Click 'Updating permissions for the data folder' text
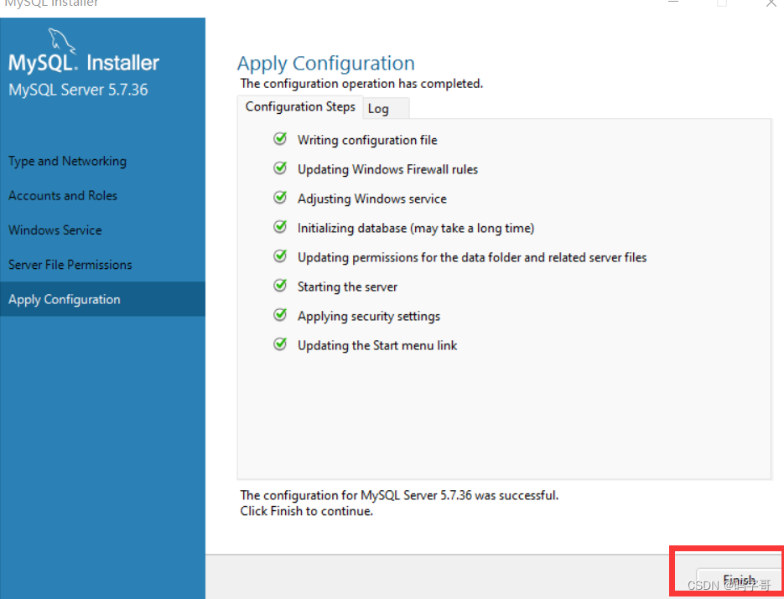784x599 pixels. tap(472, 257)
